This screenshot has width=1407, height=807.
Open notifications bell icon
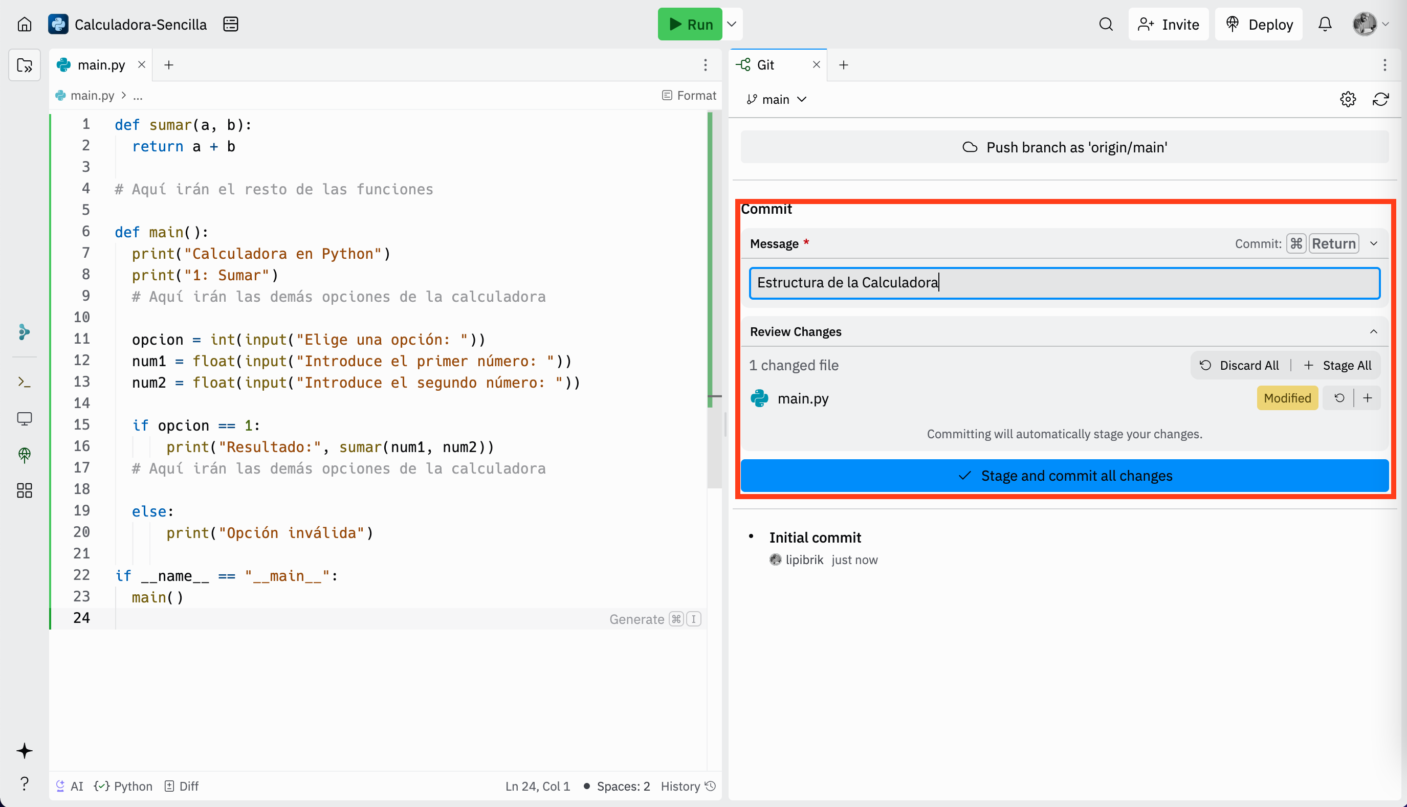[1325, 25]
